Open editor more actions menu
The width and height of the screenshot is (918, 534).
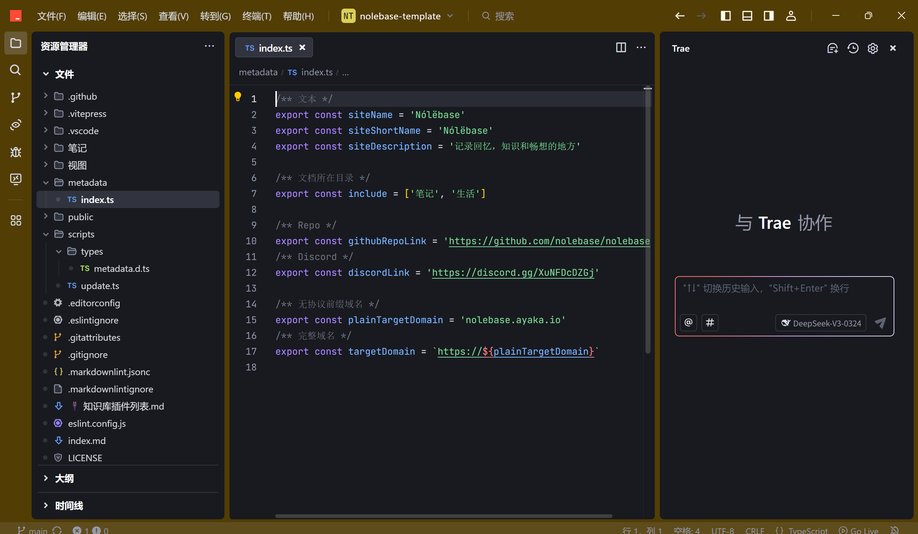(x=641, y=47)
